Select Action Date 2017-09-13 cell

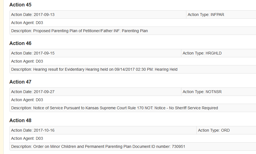coord(35,15)
